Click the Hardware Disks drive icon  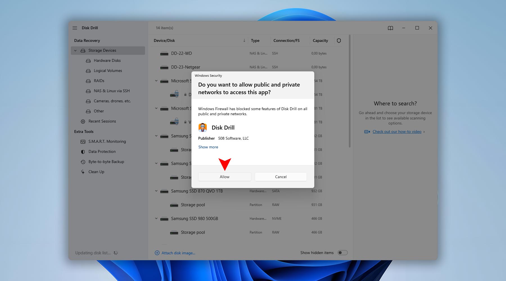coord(88,61)
